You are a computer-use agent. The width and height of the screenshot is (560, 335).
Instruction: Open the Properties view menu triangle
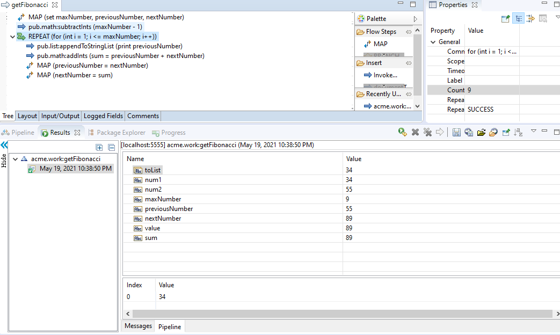pos(557,17)
